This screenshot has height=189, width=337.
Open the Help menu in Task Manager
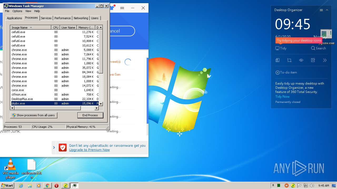[37, 11]
